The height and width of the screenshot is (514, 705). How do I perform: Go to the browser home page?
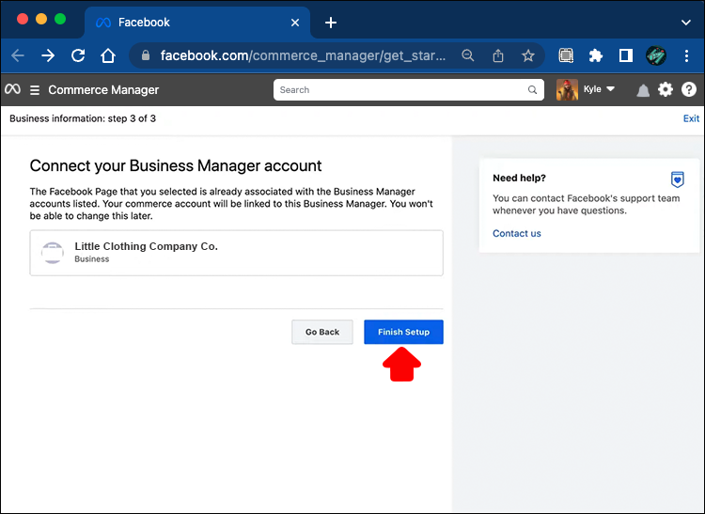(x=109, y=55)
